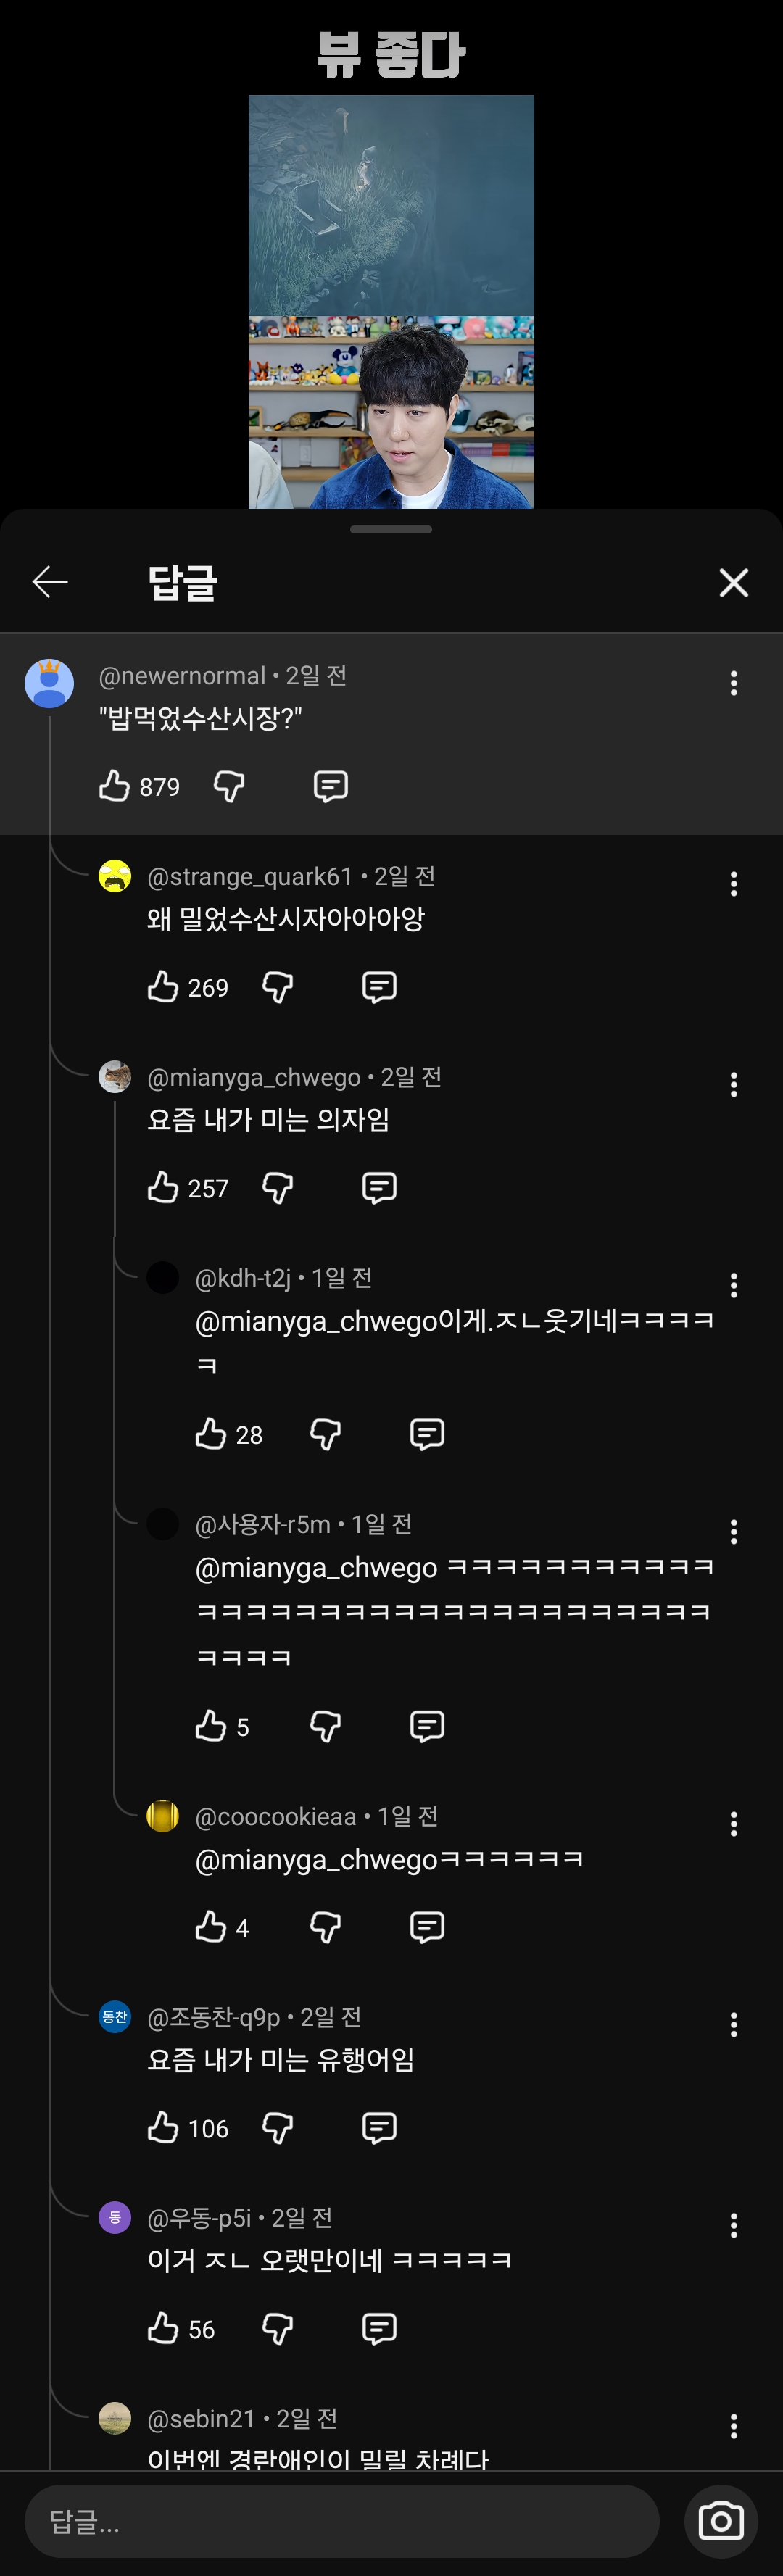
Task: Like the @kdh-t2j reply
Action: [x=211, y=1434]
